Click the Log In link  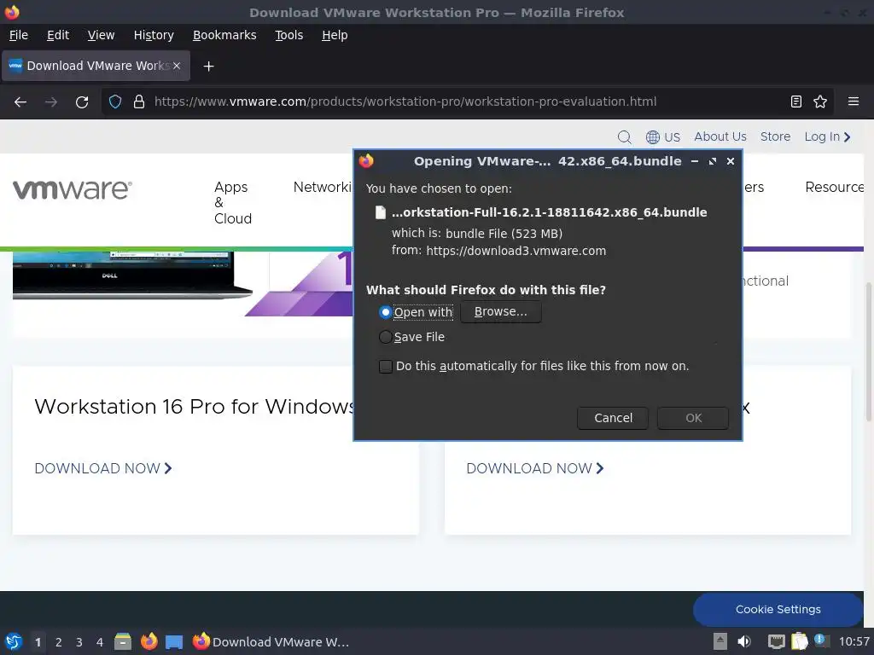(827, 136)
